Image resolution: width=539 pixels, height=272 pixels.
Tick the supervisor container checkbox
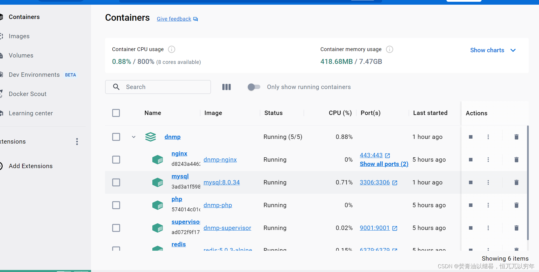pyautogui.click(x=116, y=228)
